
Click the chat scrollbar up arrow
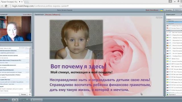(30, 47)
